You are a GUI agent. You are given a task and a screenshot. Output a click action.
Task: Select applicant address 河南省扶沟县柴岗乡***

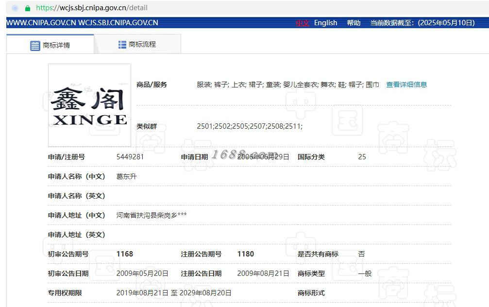coord(152,215)
